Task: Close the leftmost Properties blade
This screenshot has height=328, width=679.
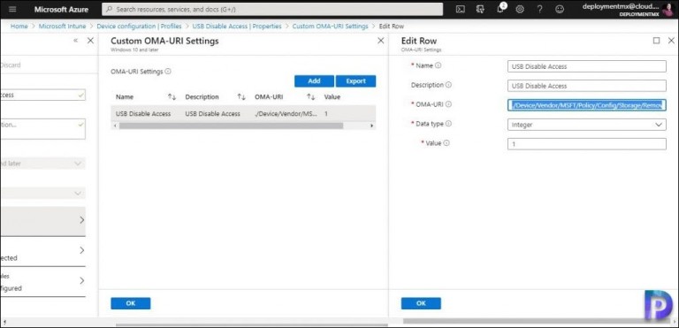Action: pos(90,41)
